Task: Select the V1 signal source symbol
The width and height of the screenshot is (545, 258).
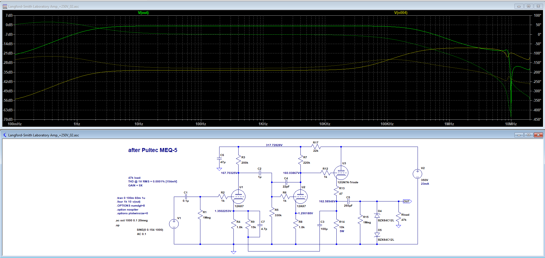Action: click(174, 224)
